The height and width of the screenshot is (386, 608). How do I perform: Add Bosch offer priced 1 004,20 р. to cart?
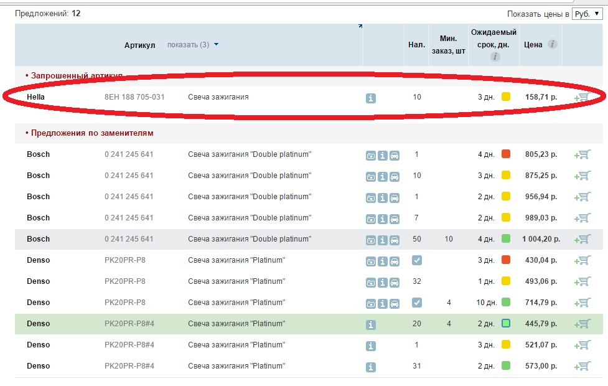[582, 239]
